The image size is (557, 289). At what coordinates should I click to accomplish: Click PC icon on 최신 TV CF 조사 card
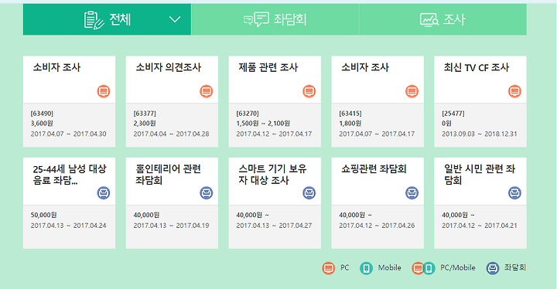click(x=514, y=91)
